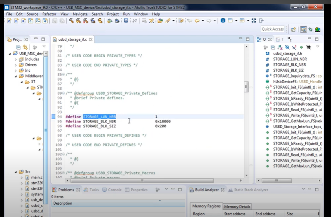This screenshot has width=331, height=217.
Task: Click the Debug perspective bug icon
Action: pyautogui.click(x=310, y=30)
